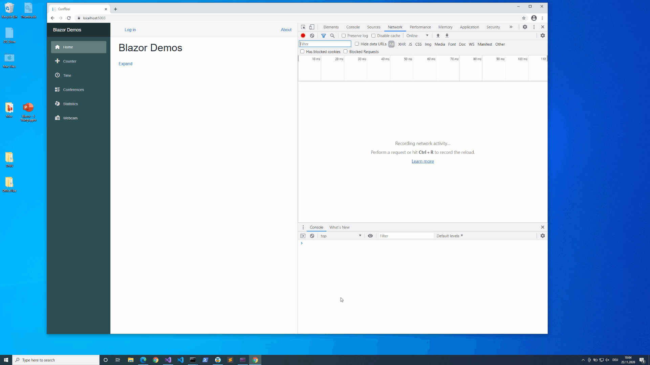
Task: Open Webcam page from sidebar
Action: pos(70,118)
